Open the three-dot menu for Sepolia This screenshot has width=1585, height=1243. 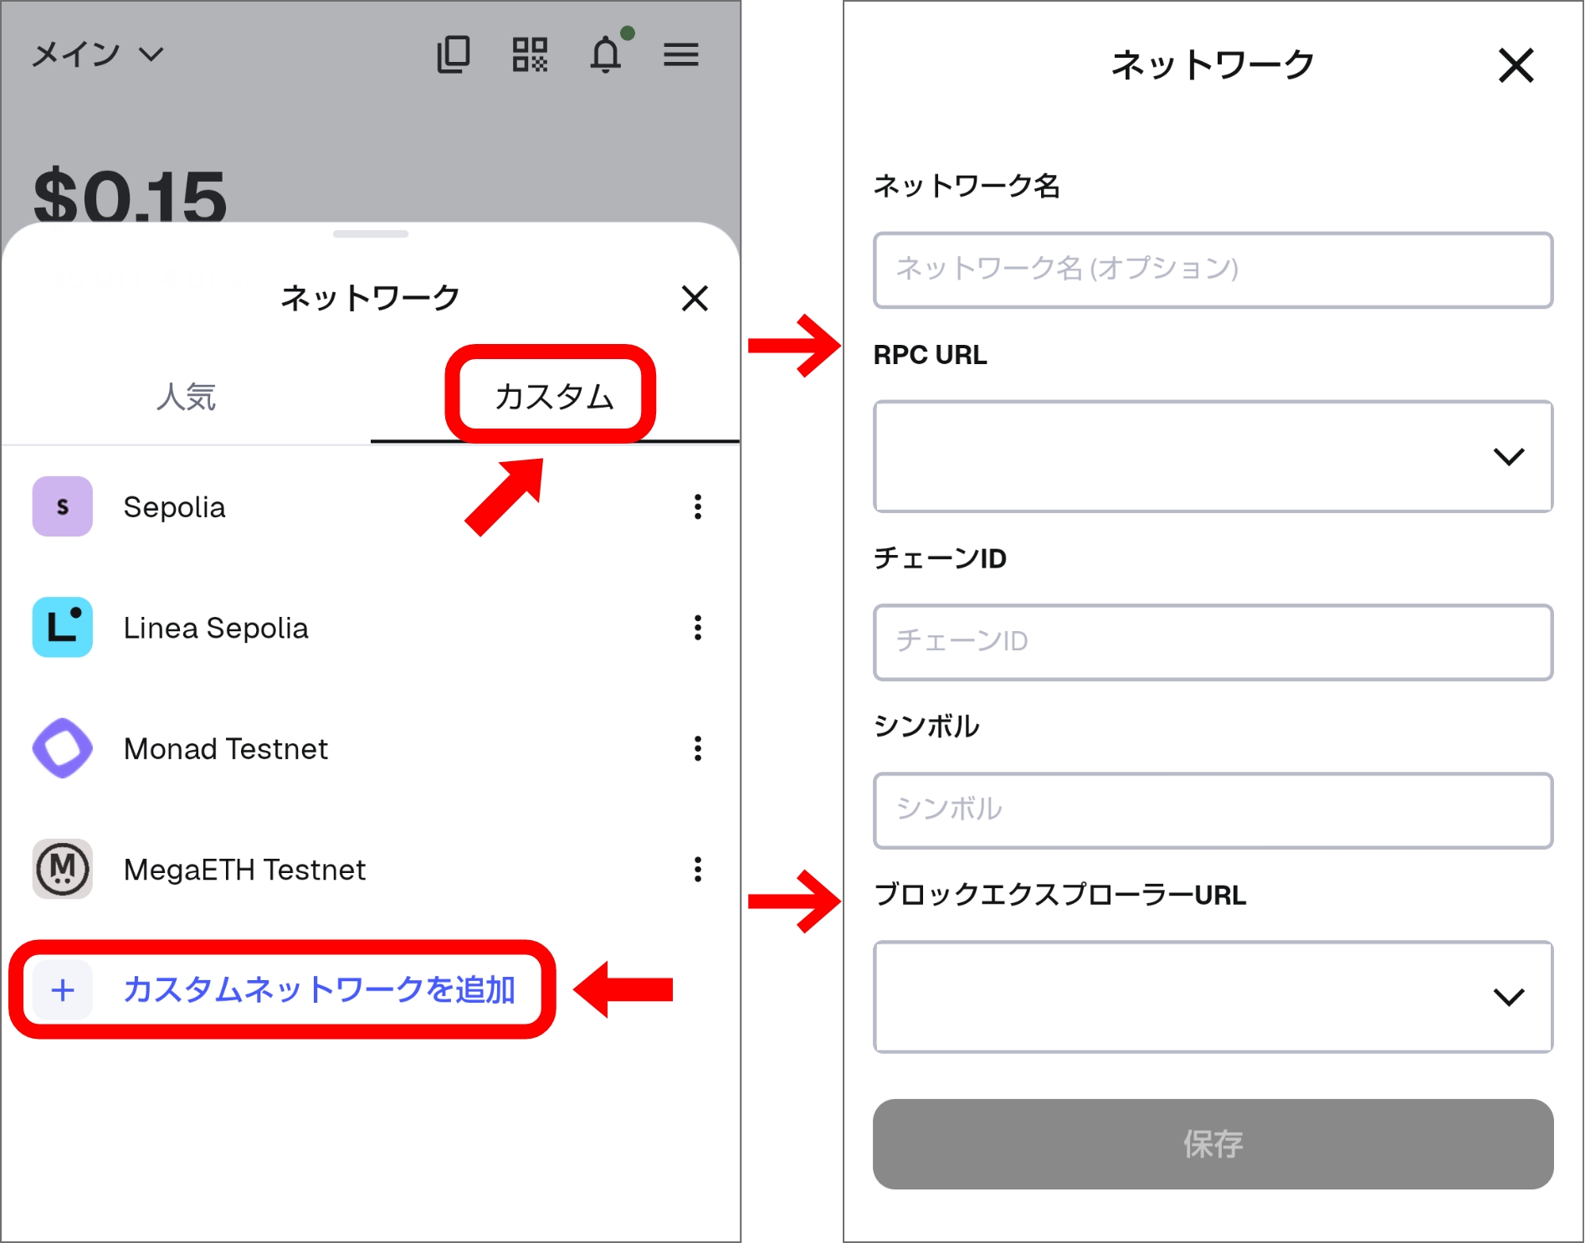697,507
